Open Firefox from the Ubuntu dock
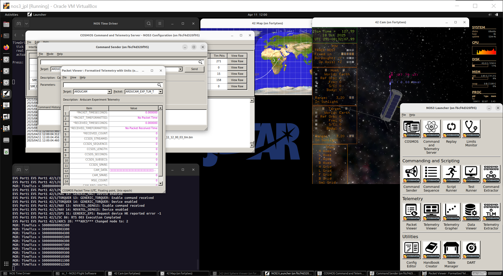 click(6, 47)
